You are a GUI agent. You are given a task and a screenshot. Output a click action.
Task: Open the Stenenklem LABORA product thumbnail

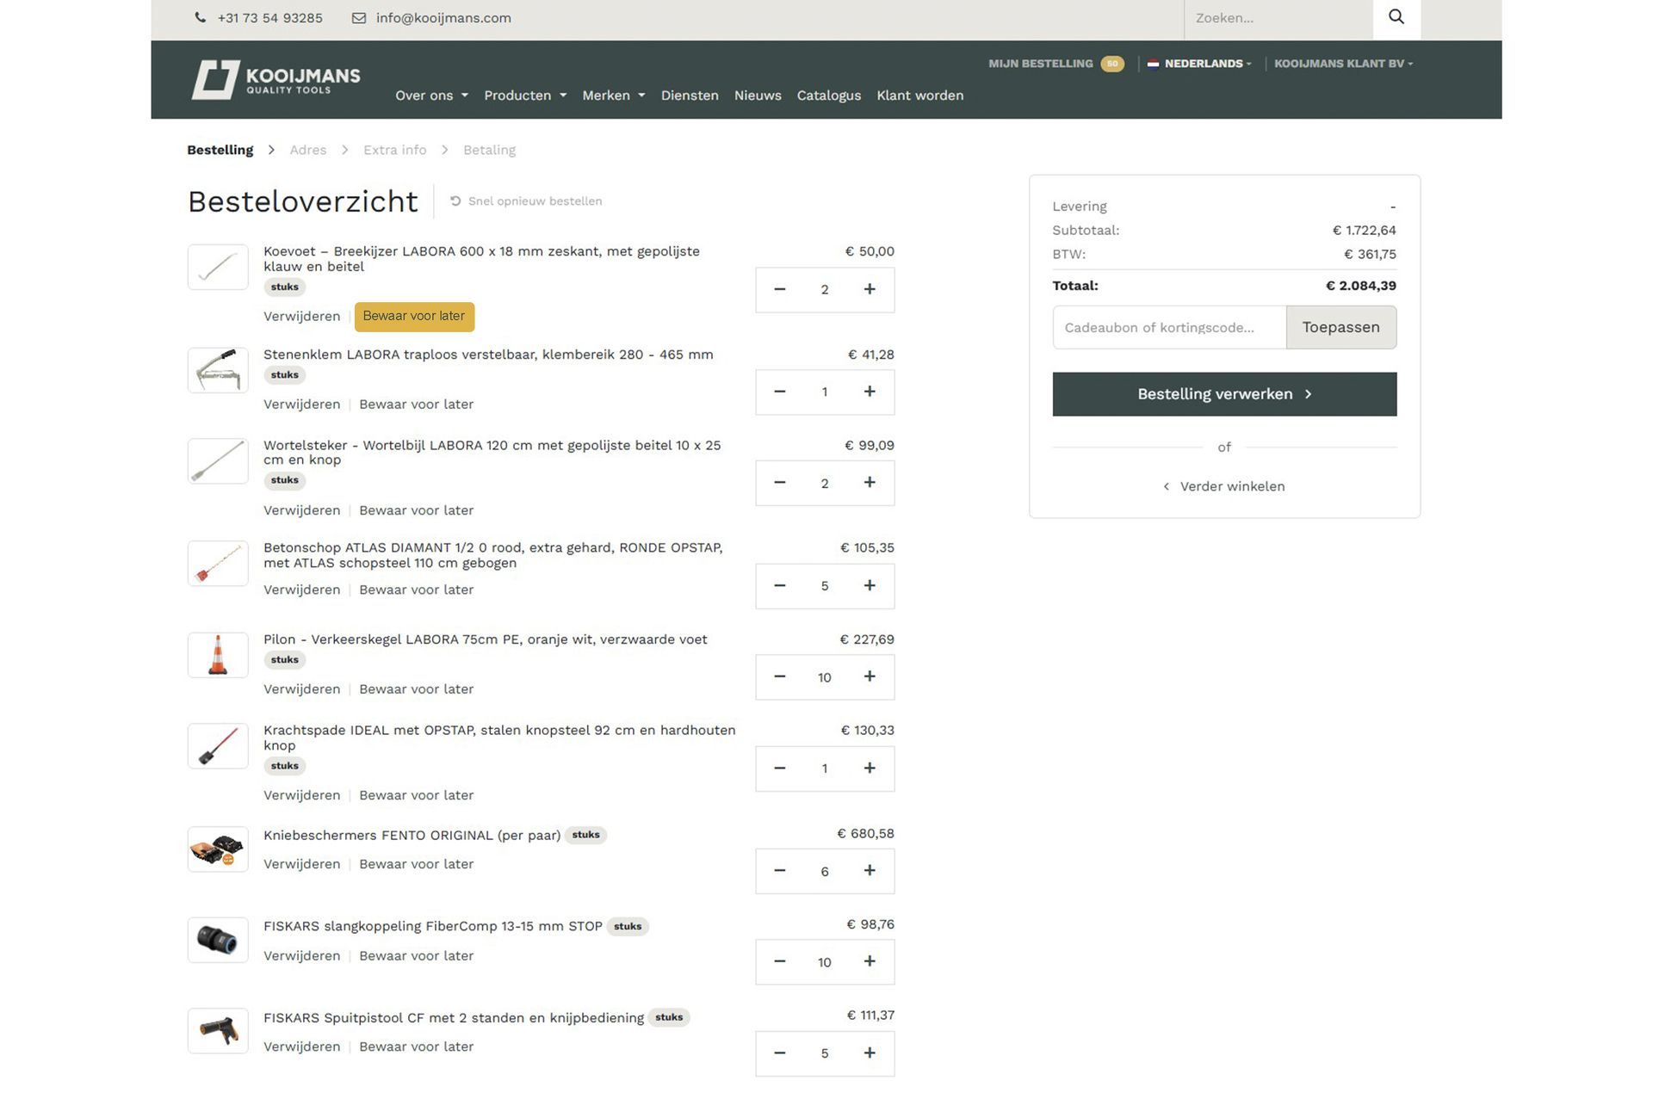[x=218, y=370]
